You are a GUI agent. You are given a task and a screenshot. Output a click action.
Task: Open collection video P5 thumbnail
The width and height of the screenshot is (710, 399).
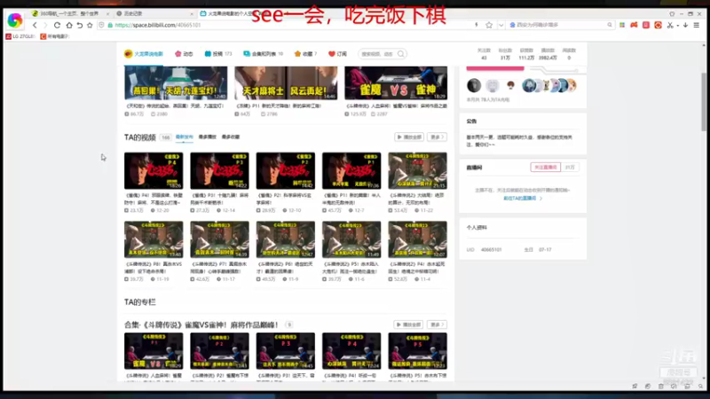click(x=417, y=351)
